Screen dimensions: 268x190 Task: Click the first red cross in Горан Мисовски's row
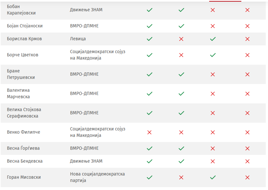[181, 177]
